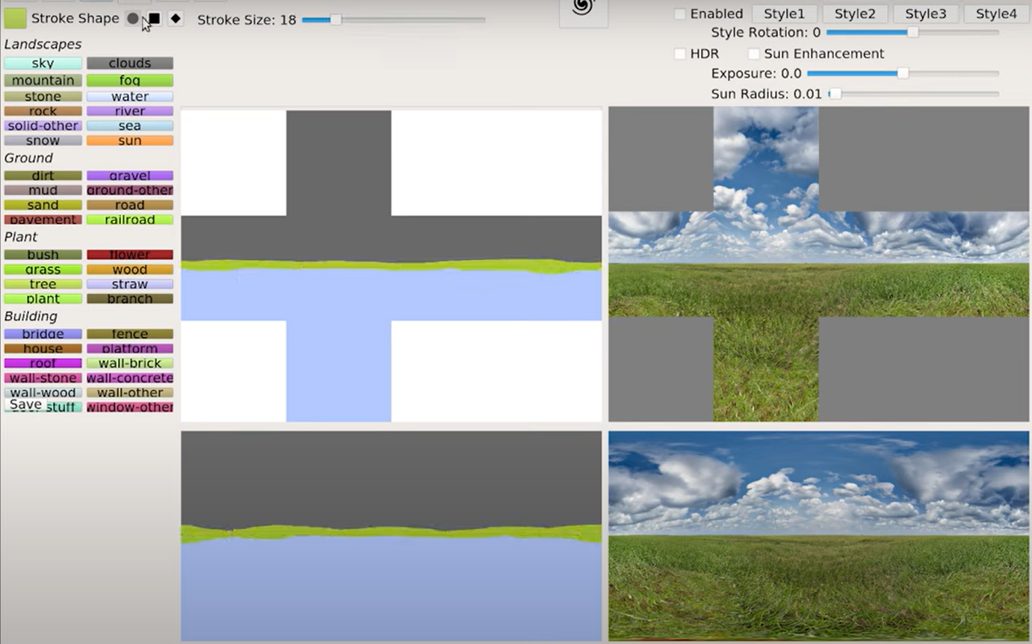
Task: Pick the railroad label
Action: click(x=130, y=220)
